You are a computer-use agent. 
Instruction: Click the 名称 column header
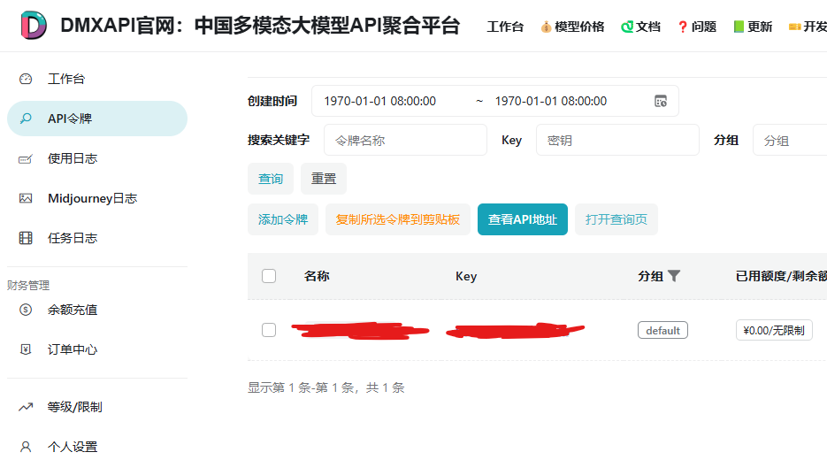(x=317, y=276)
